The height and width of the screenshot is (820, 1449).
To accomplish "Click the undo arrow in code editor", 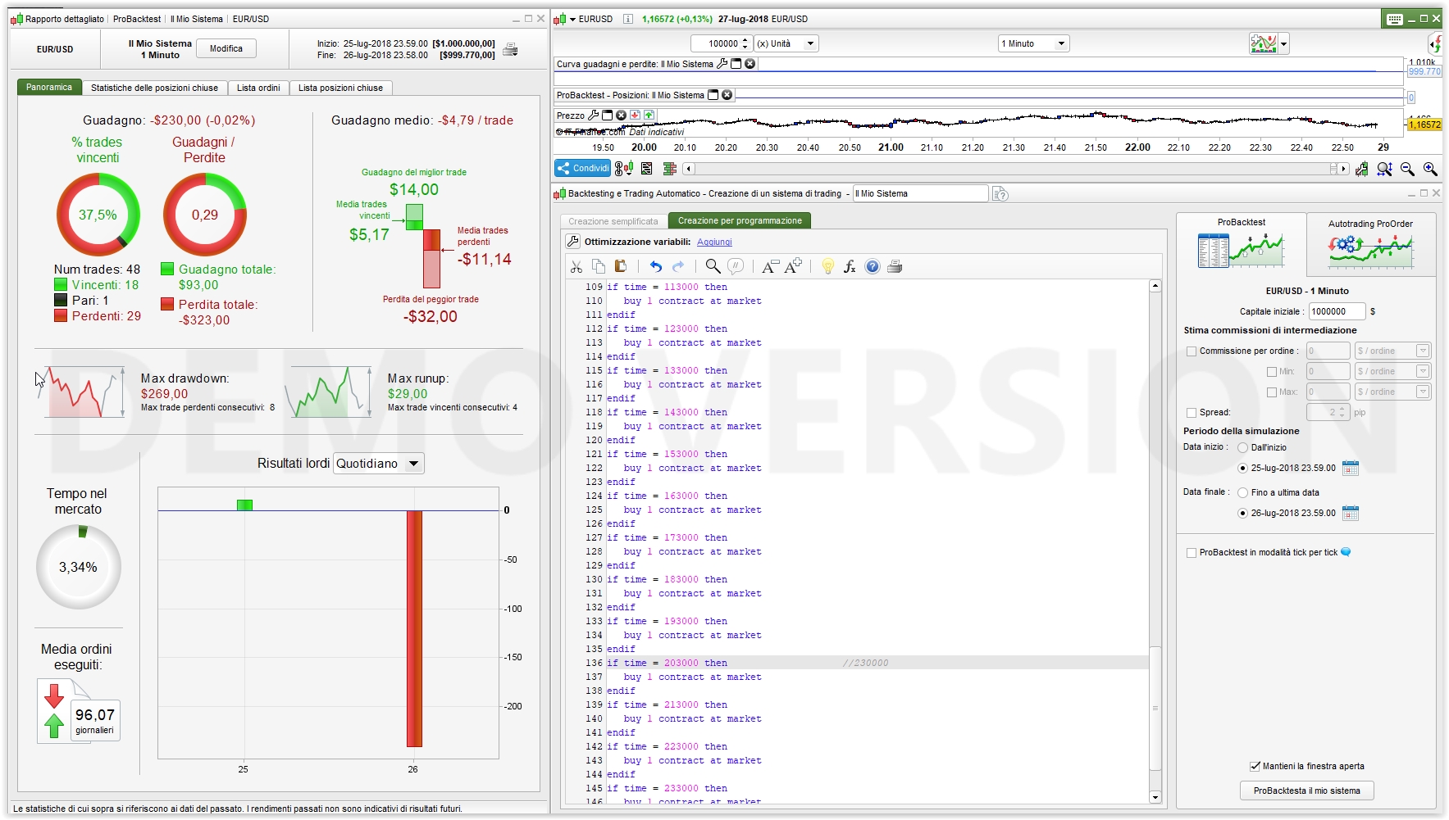I will click(655, 266).
